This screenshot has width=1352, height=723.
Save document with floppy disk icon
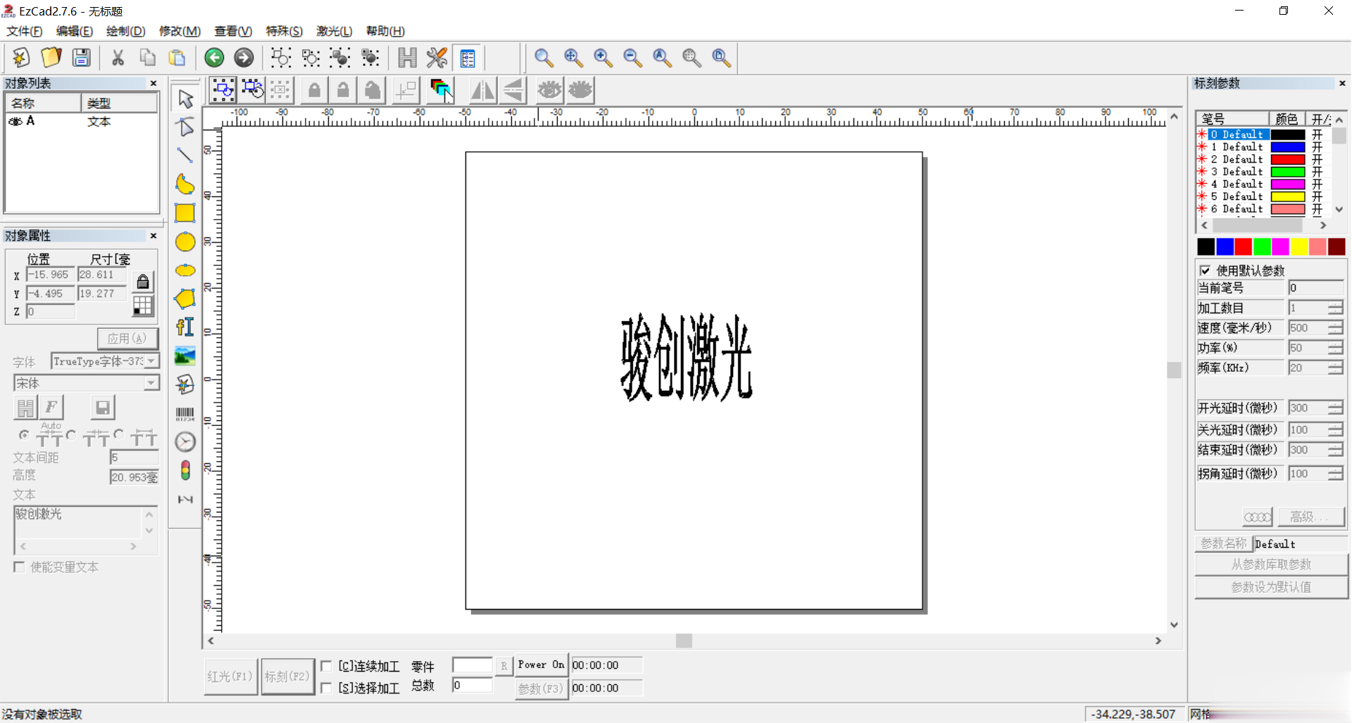coord(82,58)
